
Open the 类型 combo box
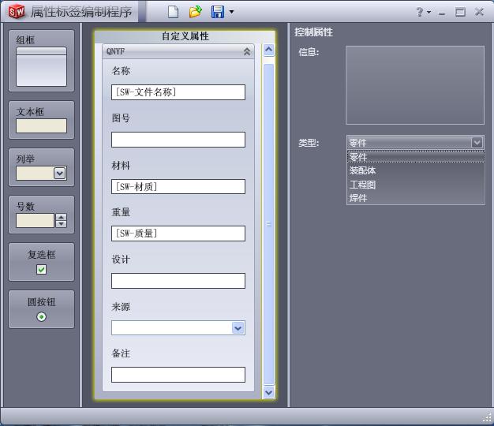[x=415, y=143]
